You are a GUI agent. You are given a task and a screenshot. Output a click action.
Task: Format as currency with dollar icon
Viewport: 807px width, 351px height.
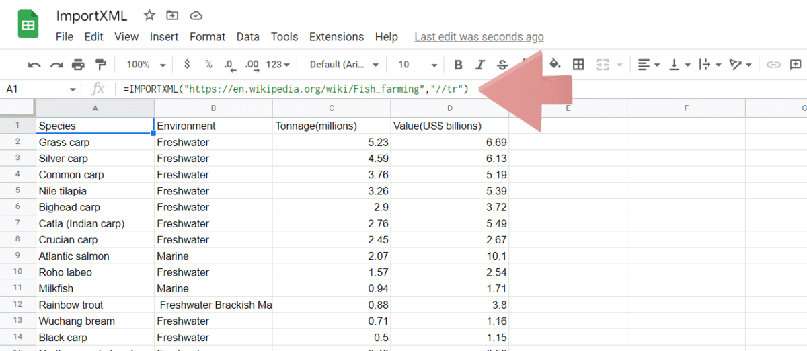[187, 65]
